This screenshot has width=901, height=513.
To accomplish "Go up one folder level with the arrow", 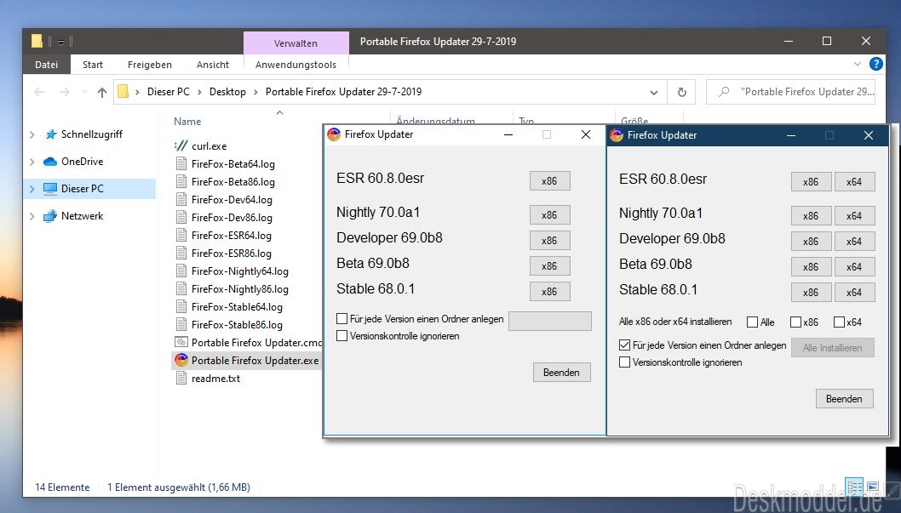I will (x=101, y=92).
